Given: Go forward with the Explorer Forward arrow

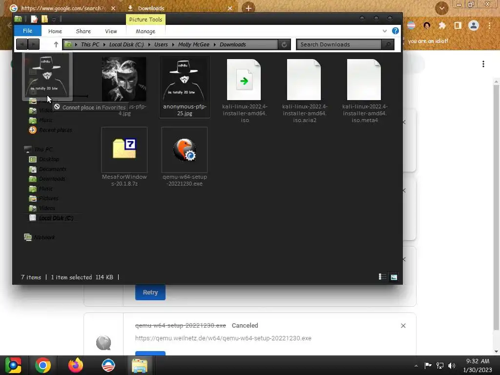Looking at the screenshot, I should [x=34, y=44].
